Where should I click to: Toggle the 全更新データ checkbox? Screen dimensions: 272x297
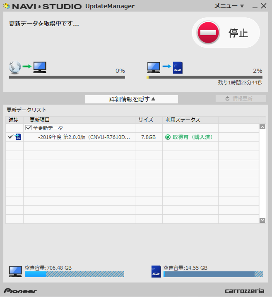[29, 128]
